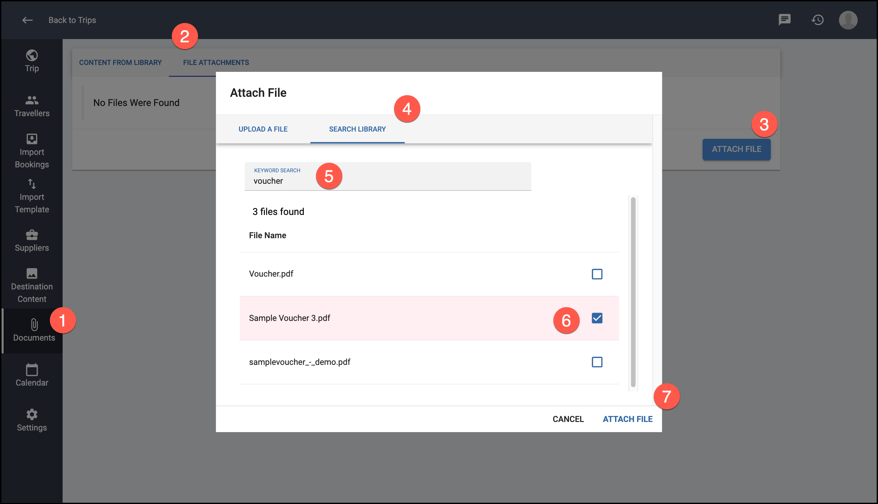Click the No Files Were Found message
Screen dimensions: 878x504
[x=136, y=102]
